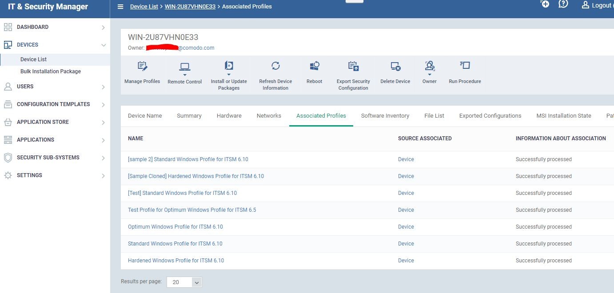
Task: Click the Applications sidebar icon
Action: point(8,140)
